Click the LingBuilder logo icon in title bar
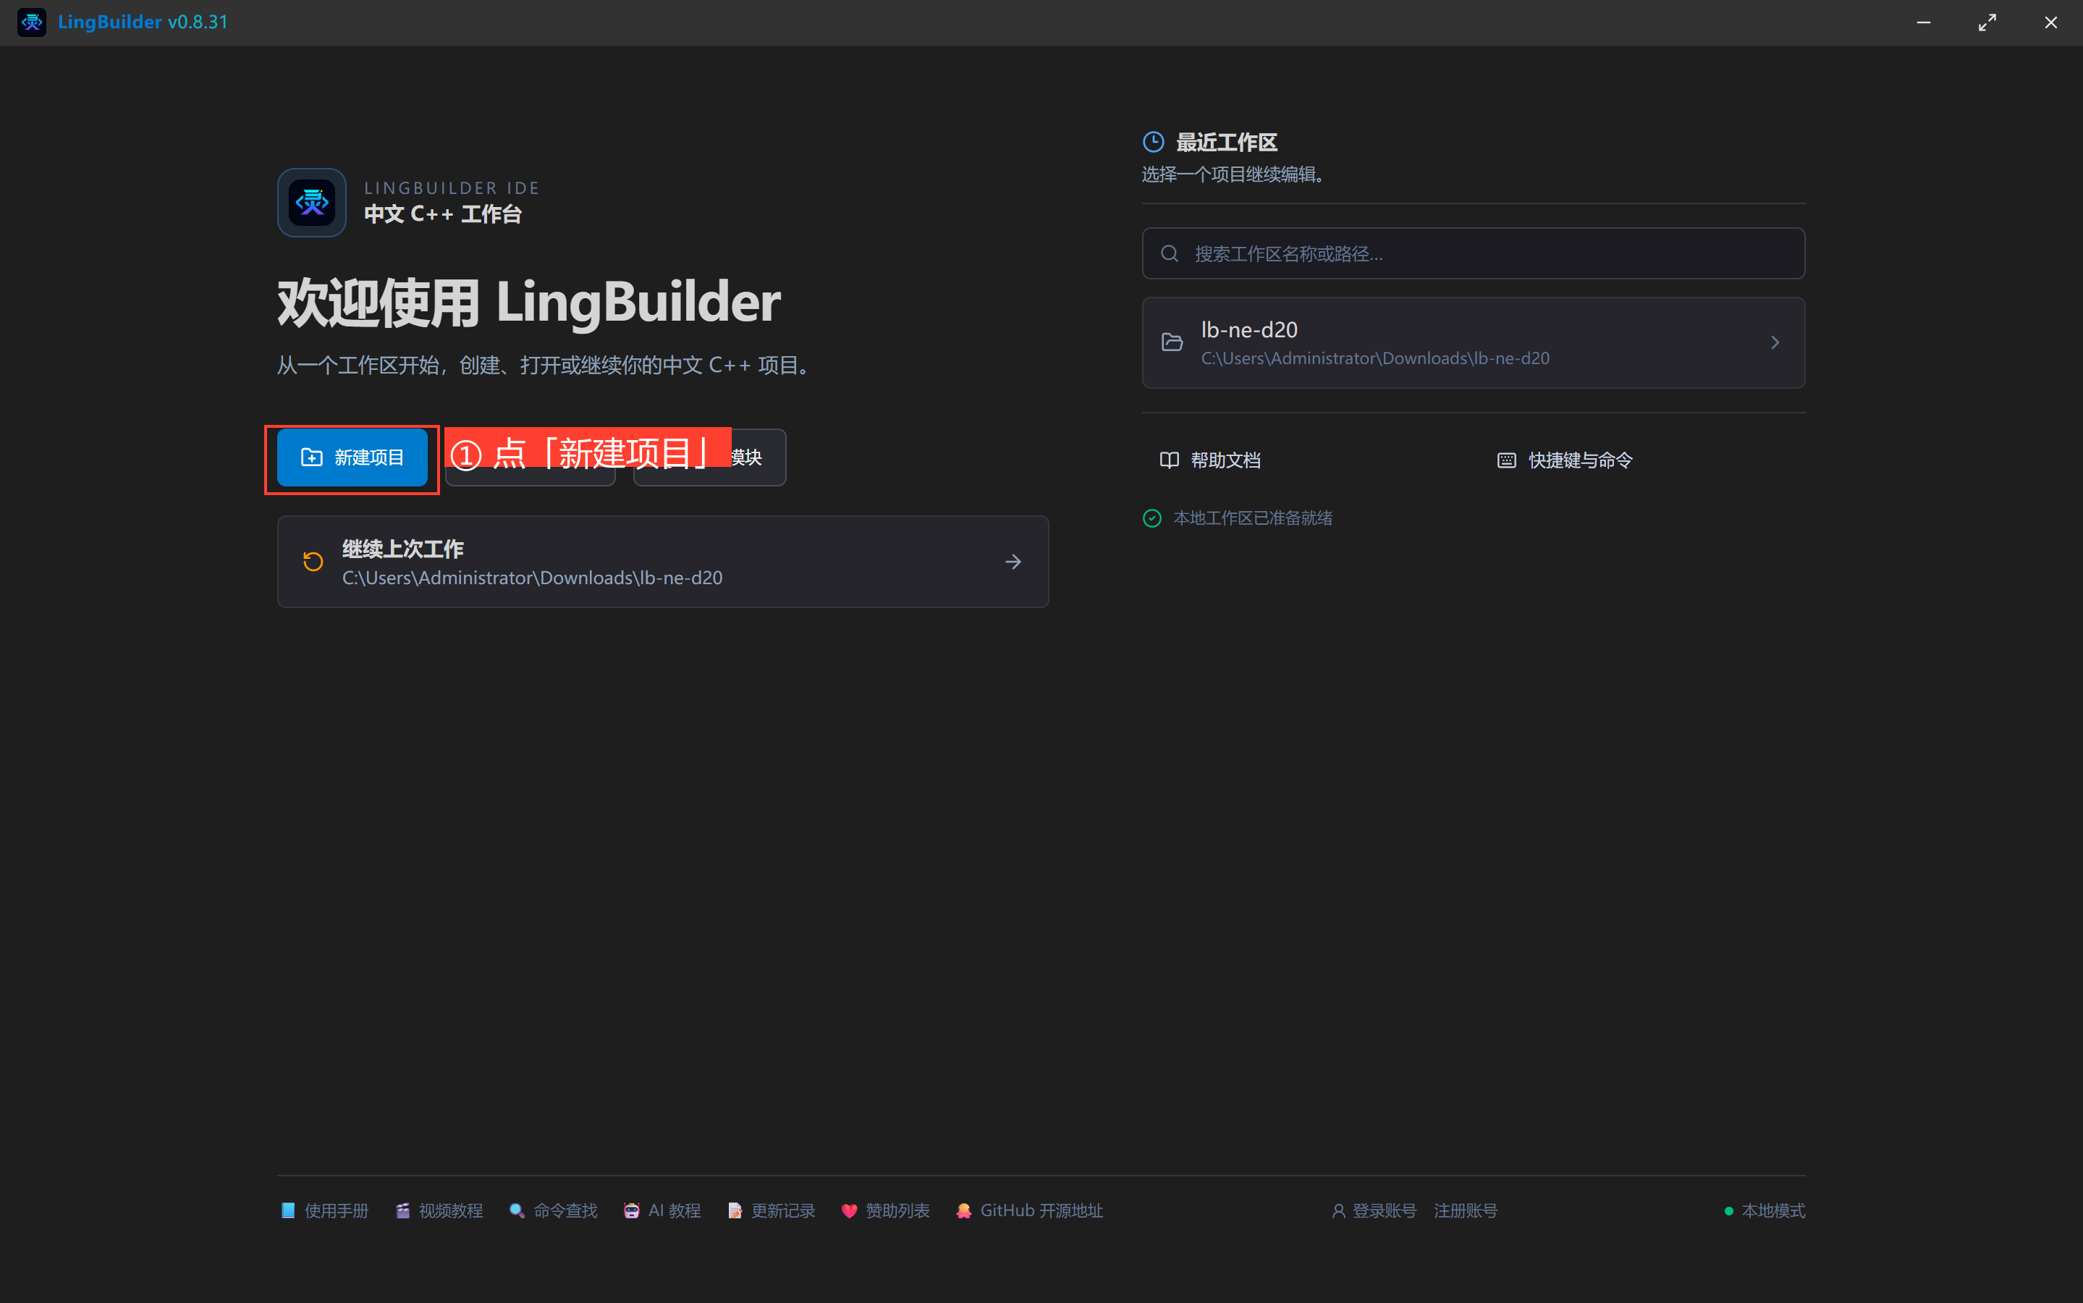The width and height of the screenshot is (2083, 1303). click(32, 22)
